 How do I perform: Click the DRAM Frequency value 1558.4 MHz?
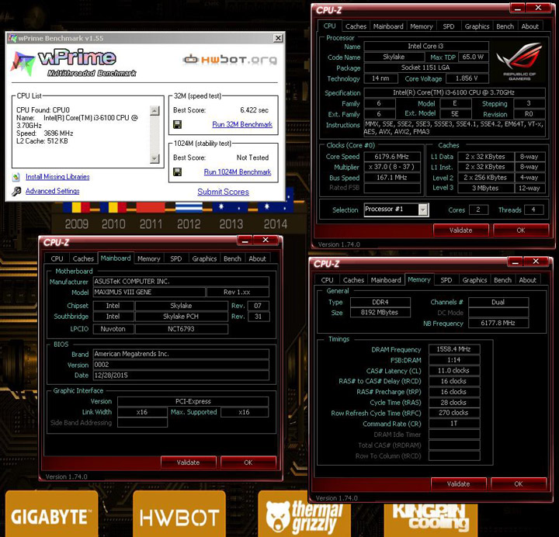pyautogui.click(x=454, y=349)
